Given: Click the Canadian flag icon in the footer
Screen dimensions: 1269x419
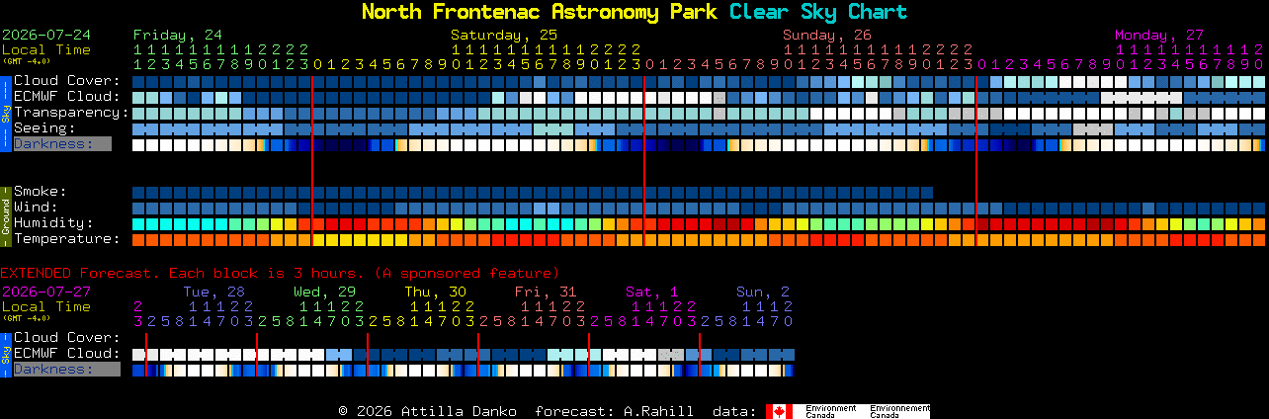Looking at the screenshot, I should click(x=779, y=411).
